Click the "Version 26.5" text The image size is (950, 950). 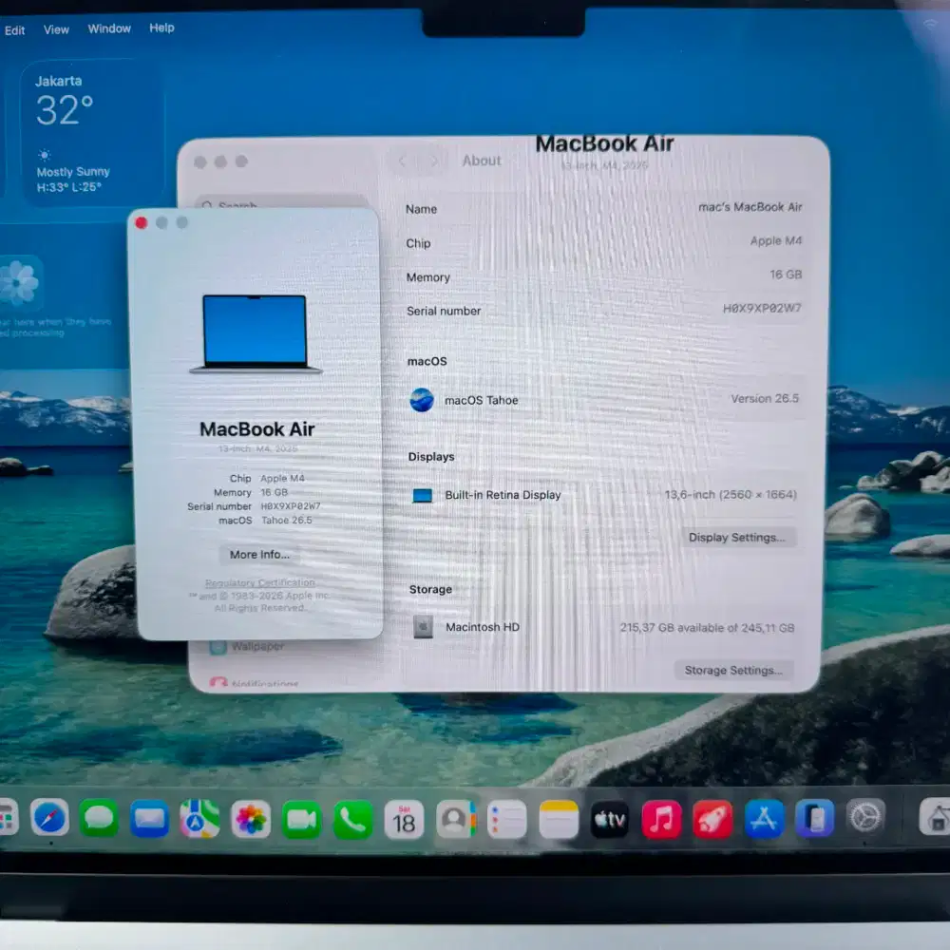[765, 399]
